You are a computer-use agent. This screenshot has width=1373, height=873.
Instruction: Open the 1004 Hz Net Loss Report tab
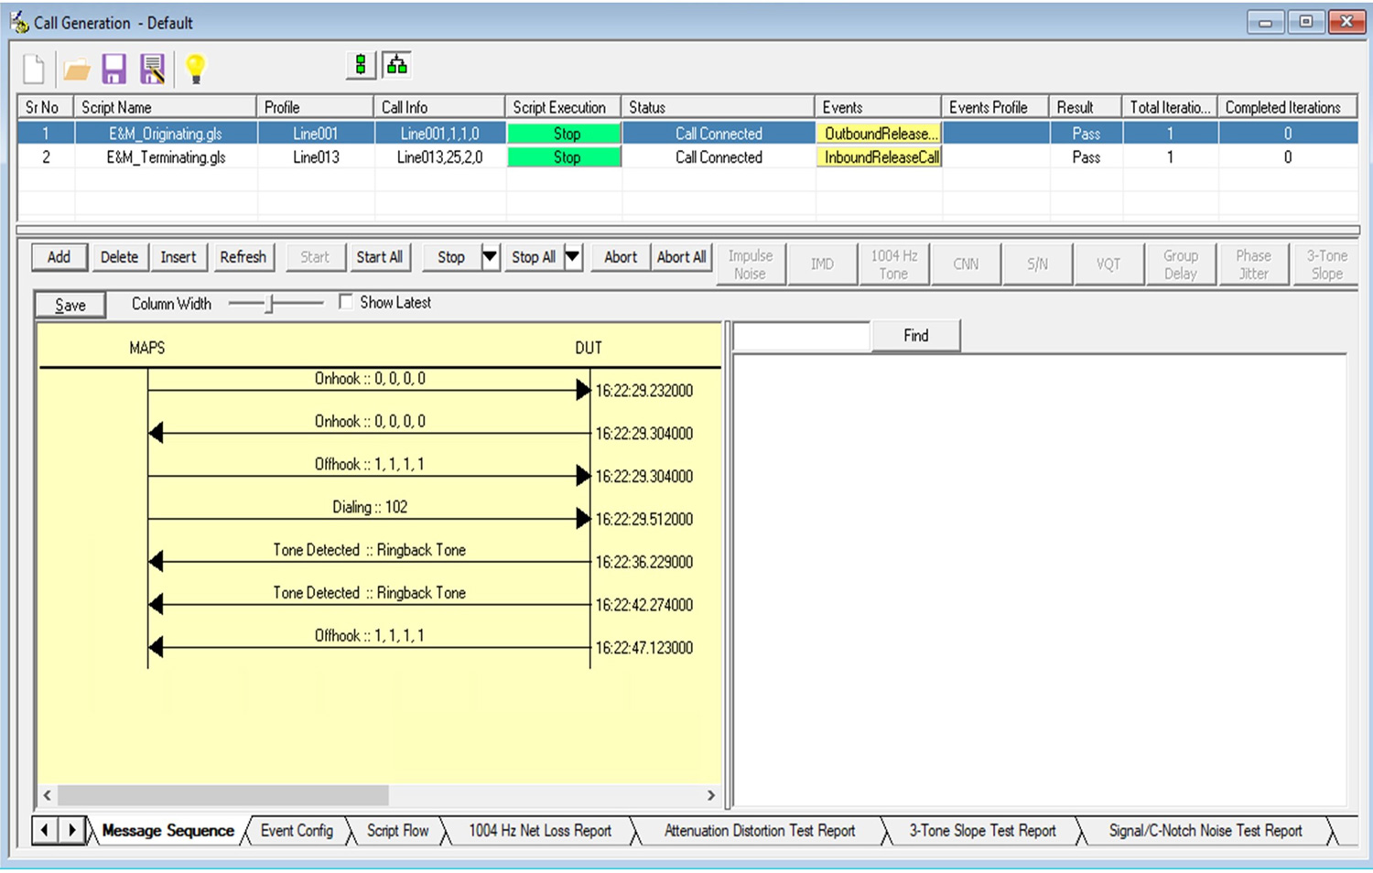(539, 831)
